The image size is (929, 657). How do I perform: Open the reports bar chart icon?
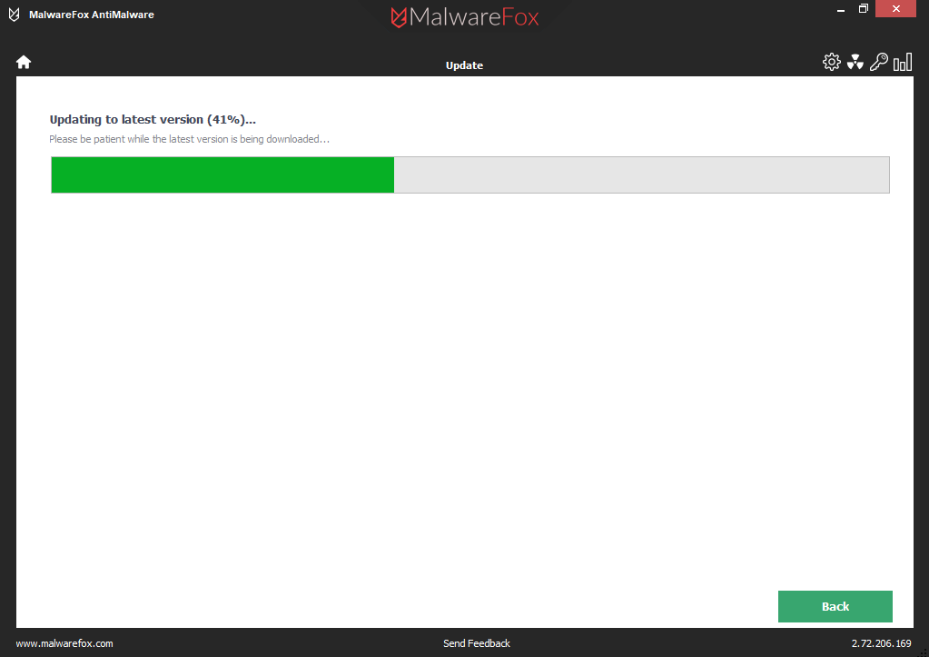point(903,62)
